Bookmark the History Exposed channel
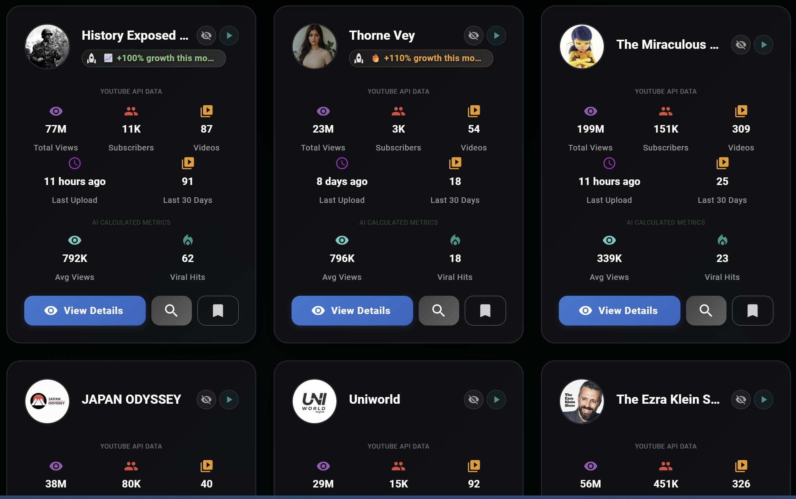Viewport: 796px width, 499px height. [218, 310]
